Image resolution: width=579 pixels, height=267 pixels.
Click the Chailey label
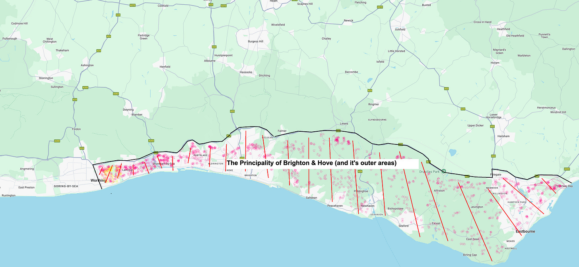[x=326, y=38]
